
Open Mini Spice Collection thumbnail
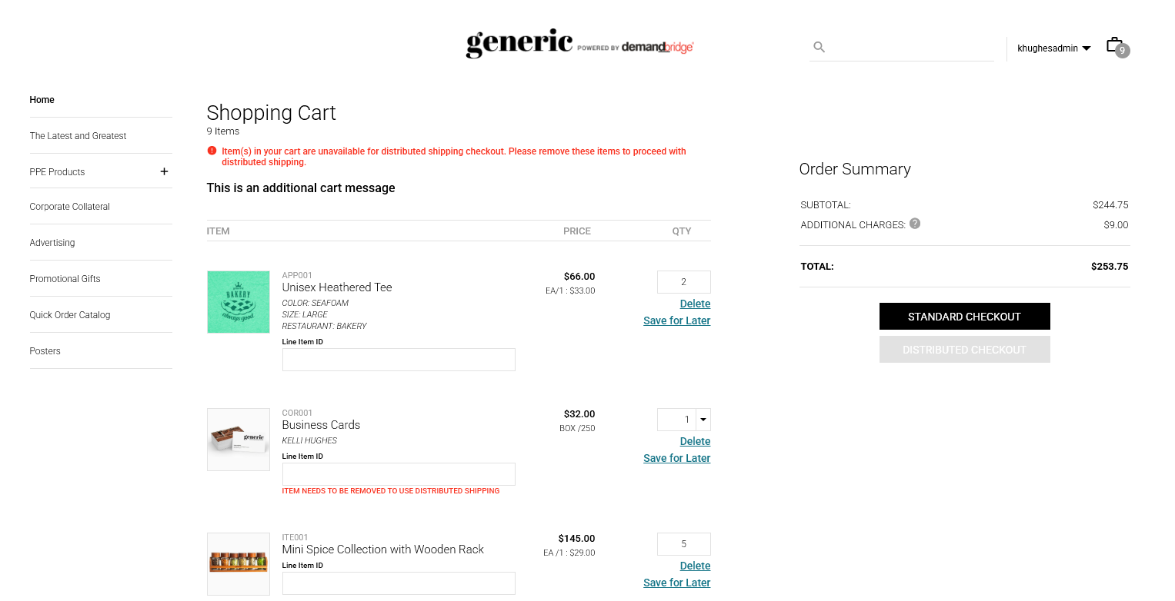pos(239,563)
